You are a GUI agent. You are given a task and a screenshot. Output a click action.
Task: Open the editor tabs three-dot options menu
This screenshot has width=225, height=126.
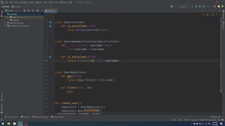click(220, 10)
